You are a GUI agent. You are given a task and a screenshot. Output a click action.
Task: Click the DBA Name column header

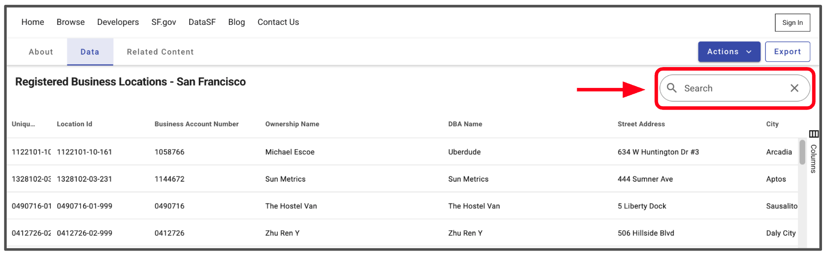[465, 124]
